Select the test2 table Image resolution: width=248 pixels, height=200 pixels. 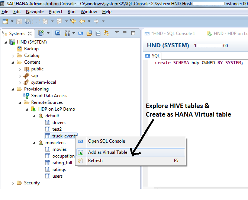click(x=57, y=129)
